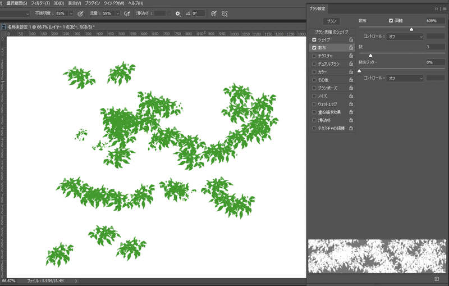Enable the ノイズ checkbox
Viewport: 449px width, 286px height.
pos(314,96)
